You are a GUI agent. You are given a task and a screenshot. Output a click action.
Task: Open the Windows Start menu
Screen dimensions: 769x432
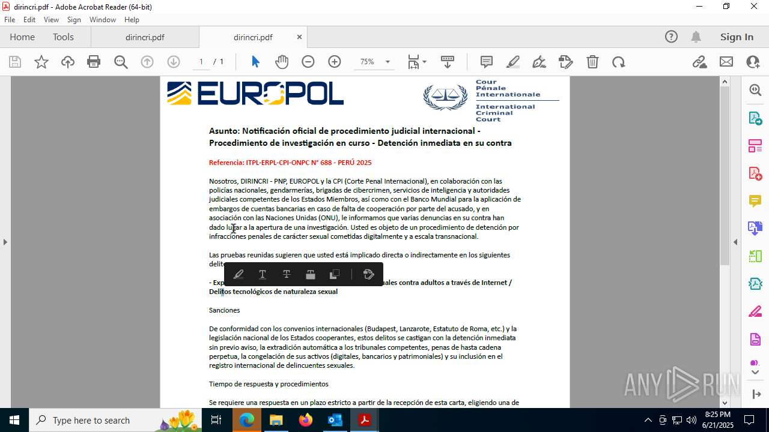[x=14, y=420]
